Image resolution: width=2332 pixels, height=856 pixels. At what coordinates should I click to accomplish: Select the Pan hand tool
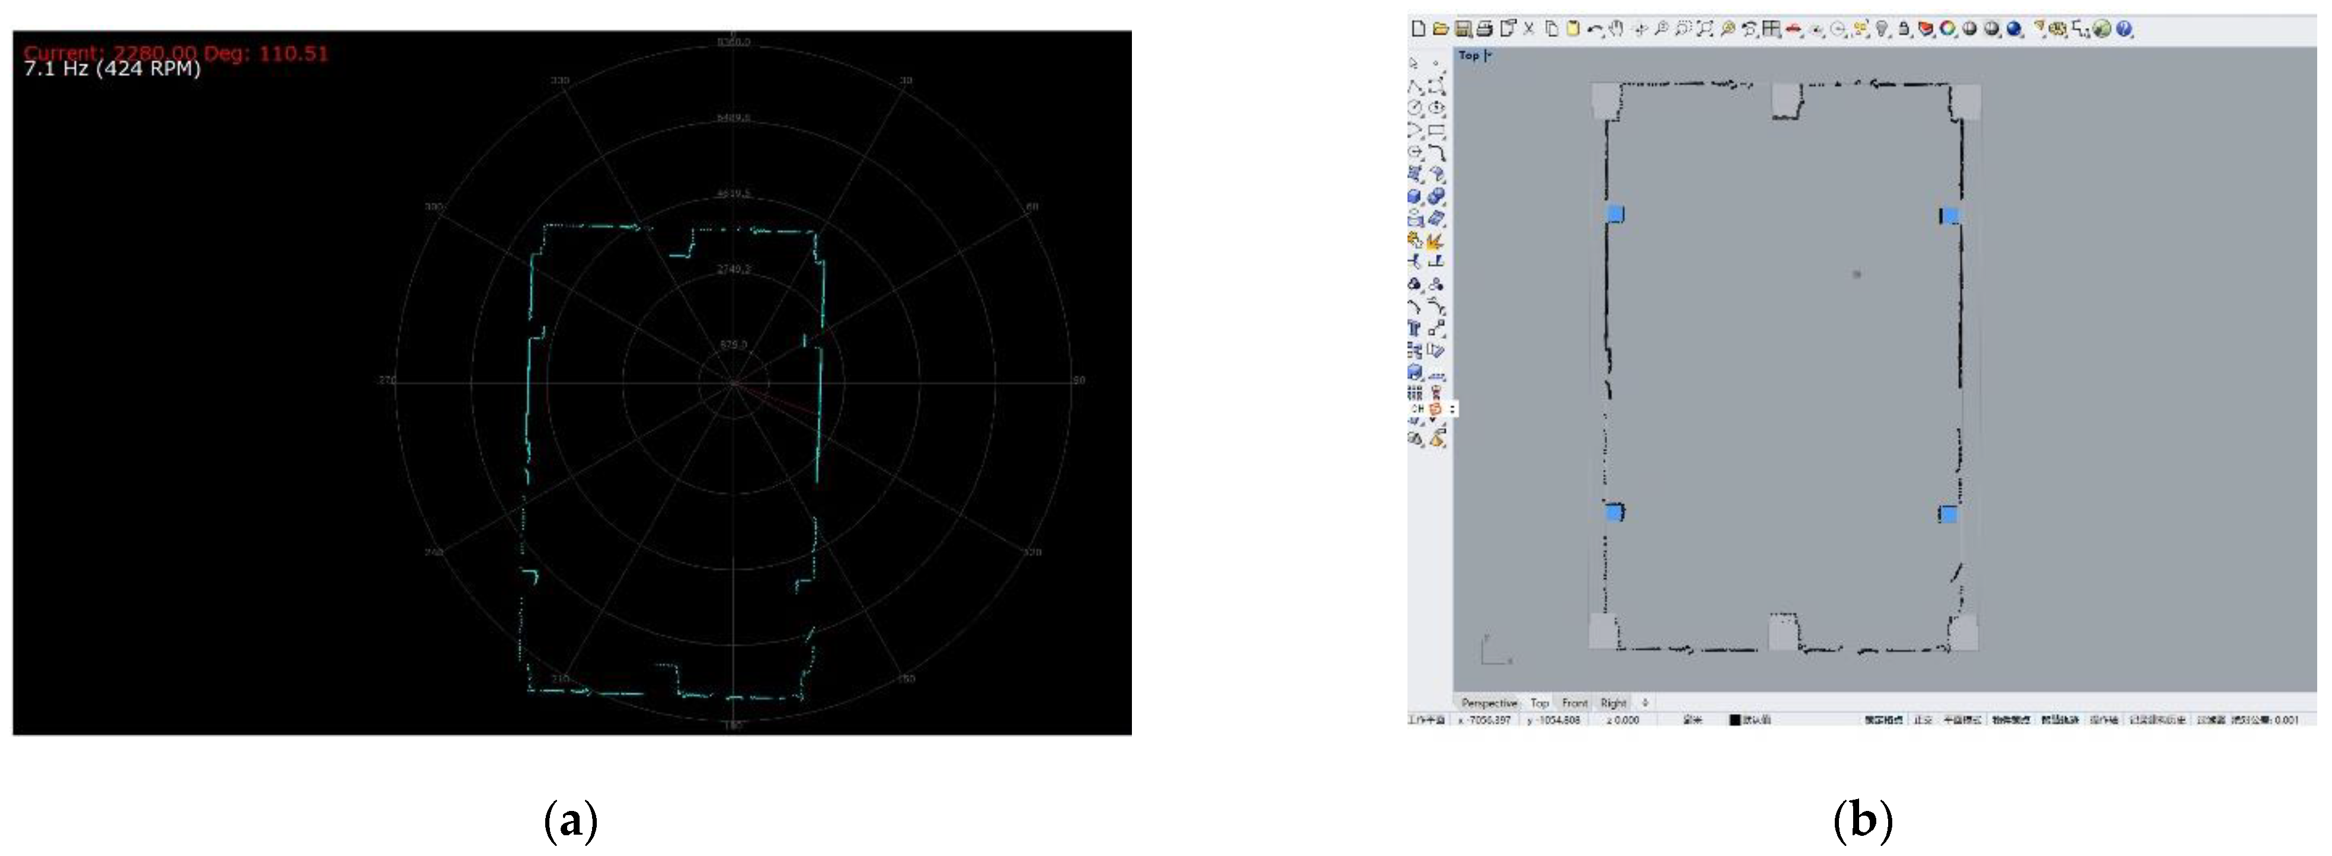(1617, 29)
